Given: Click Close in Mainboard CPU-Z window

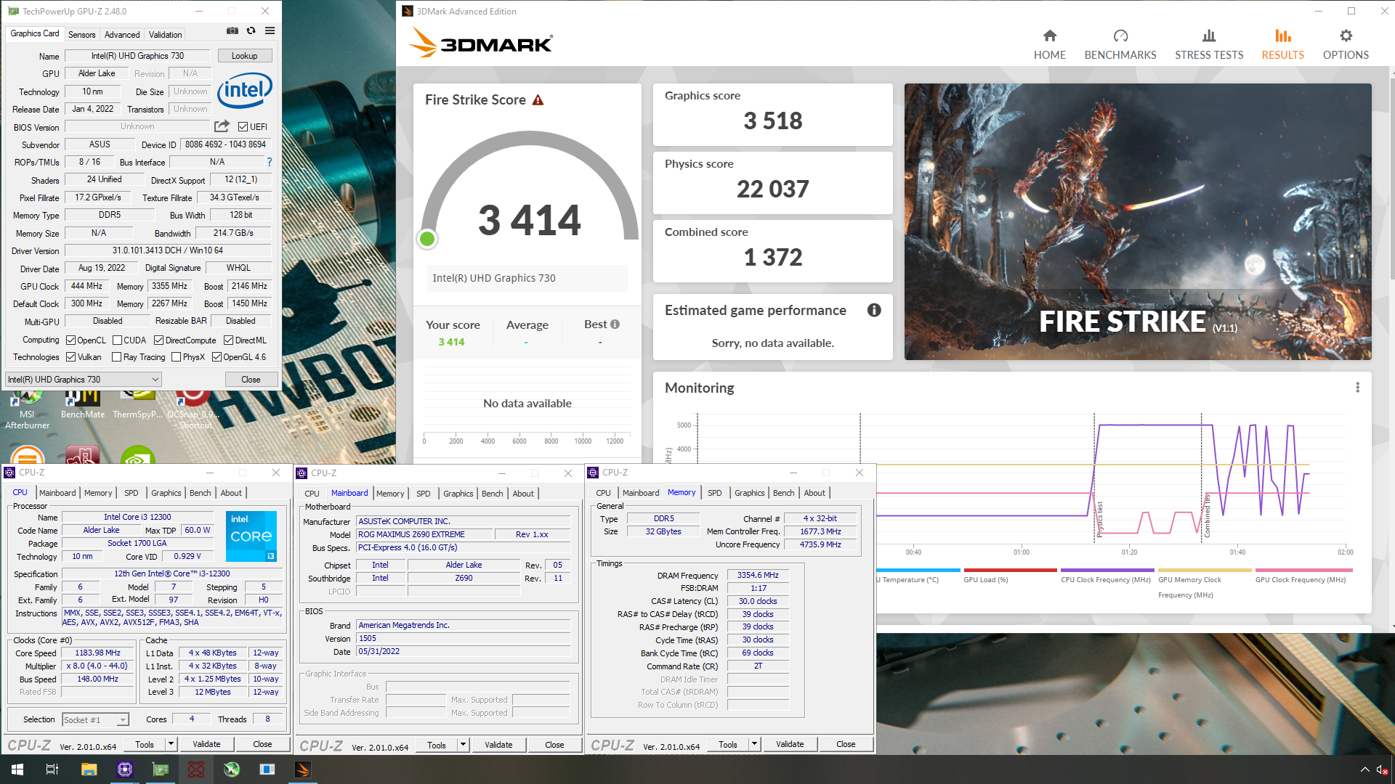Looking at the screenshot, I should 554,745.
